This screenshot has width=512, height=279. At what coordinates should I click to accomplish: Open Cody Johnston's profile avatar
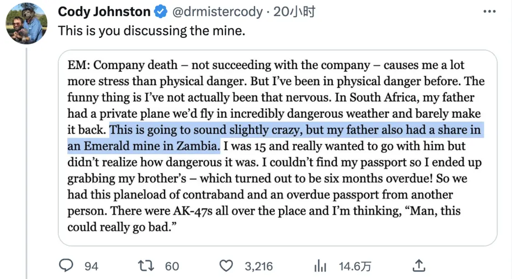tap(26, 24)
